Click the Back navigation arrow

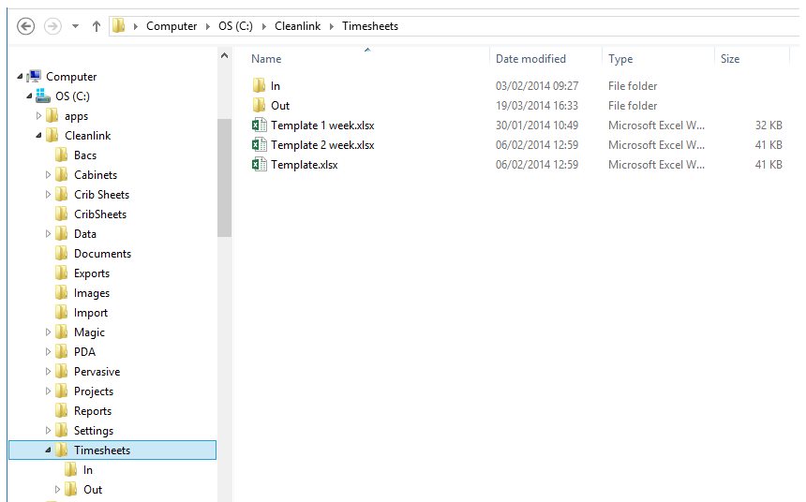pos(25,26)
